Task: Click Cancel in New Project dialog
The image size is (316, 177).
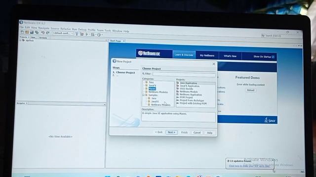Action: click(197, 133)
